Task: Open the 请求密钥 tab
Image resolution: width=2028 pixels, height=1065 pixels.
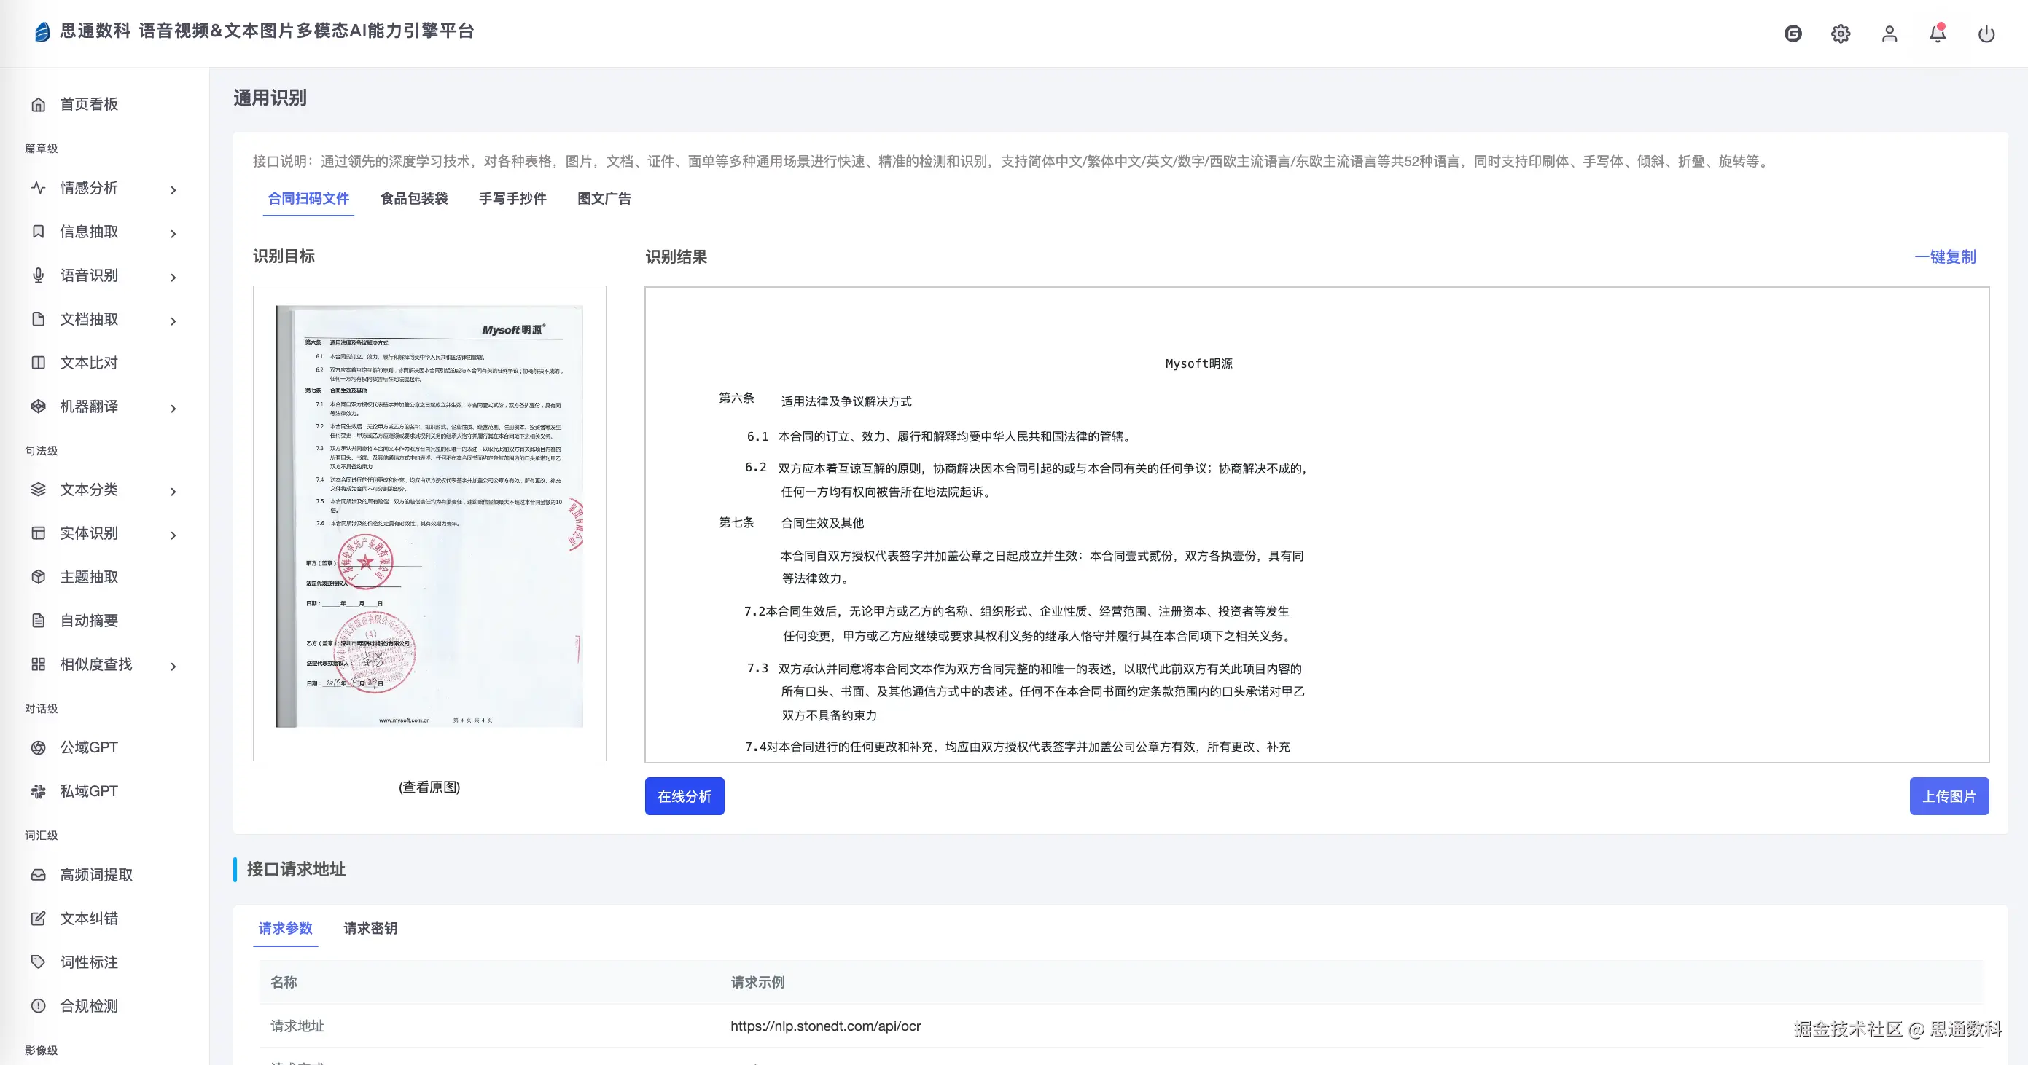Action: pos(370,928)
